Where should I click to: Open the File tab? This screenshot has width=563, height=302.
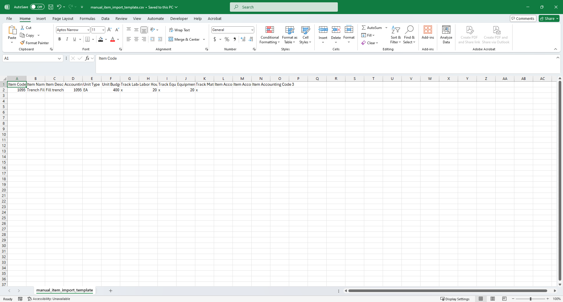9,18
